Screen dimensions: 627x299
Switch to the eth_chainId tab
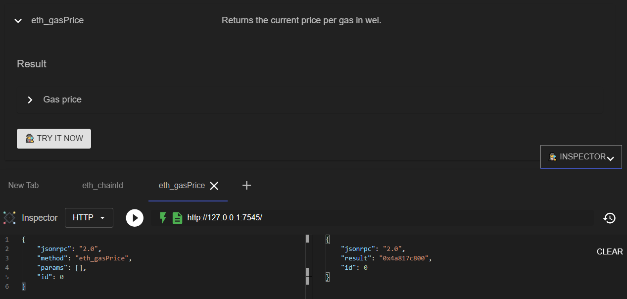(102, 186)
